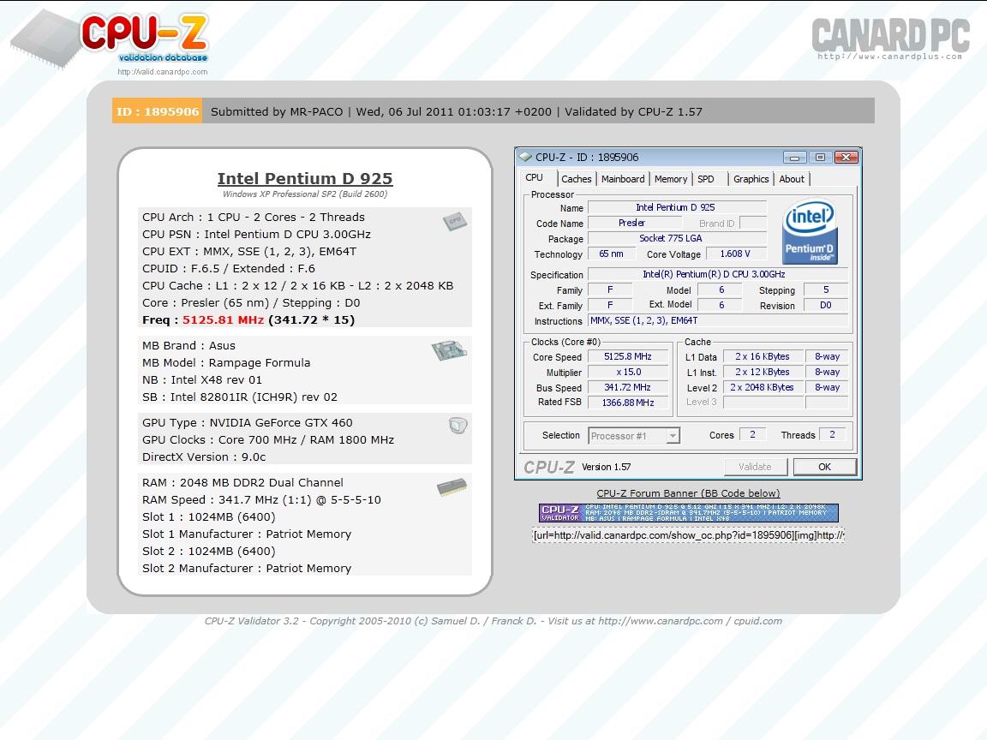
Task: Click the Bus Speed 341.72 MHz value
Action: [627, 388]
